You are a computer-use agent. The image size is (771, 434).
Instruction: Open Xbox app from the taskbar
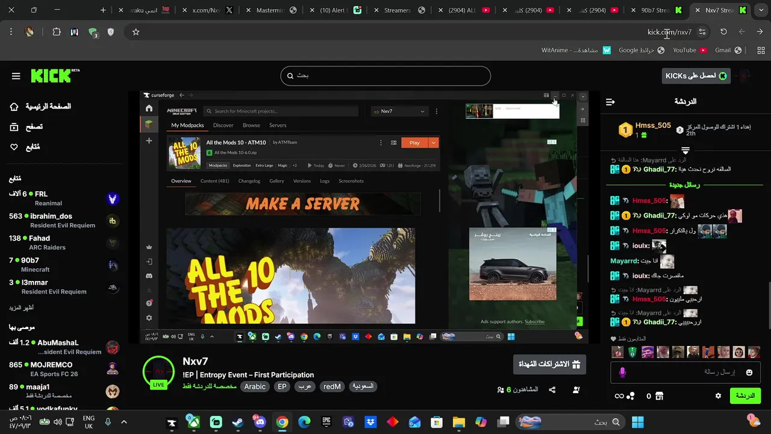pyautogui.click(x=193, y=422)
